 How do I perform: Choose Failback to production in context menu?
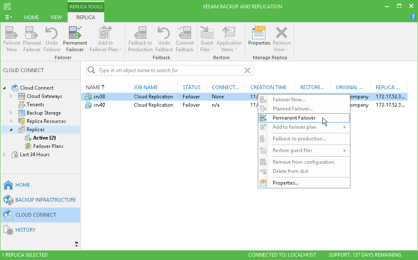[x=304, y=139]
